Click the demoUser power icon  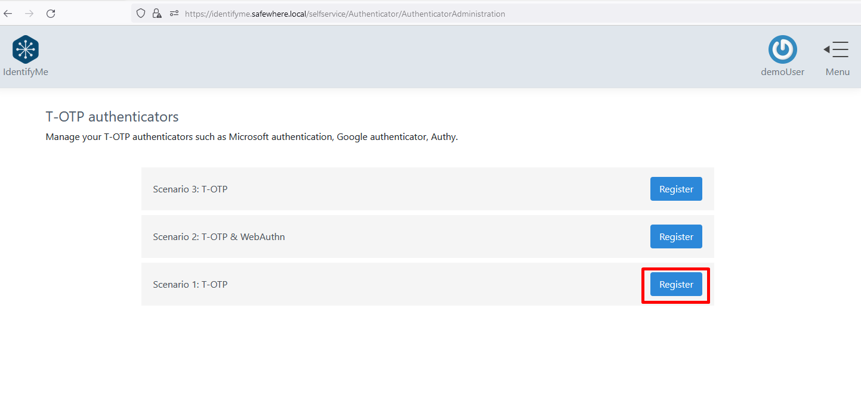(x=782, y=49)
